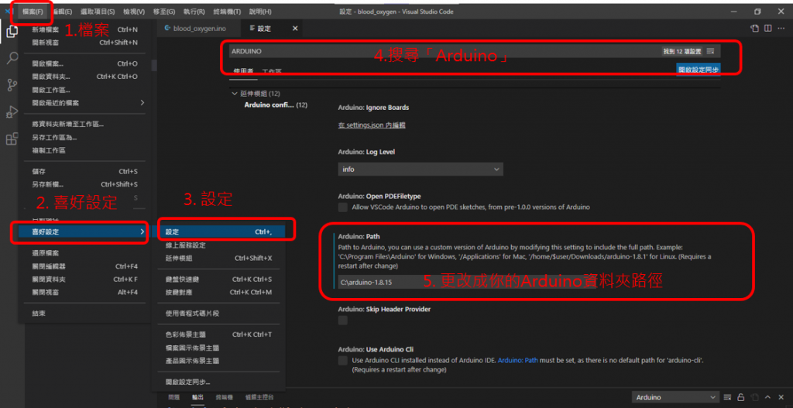
Task: Enable Use Arduino Cli checkbox
Action: pyautogui.click(x=343, y=361)
